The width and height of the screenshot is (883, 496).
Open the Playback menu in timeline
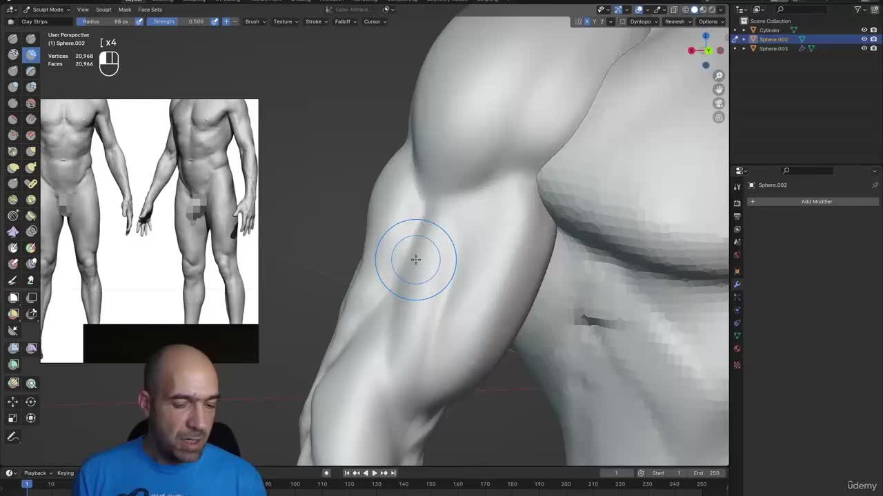click(38, 473)
